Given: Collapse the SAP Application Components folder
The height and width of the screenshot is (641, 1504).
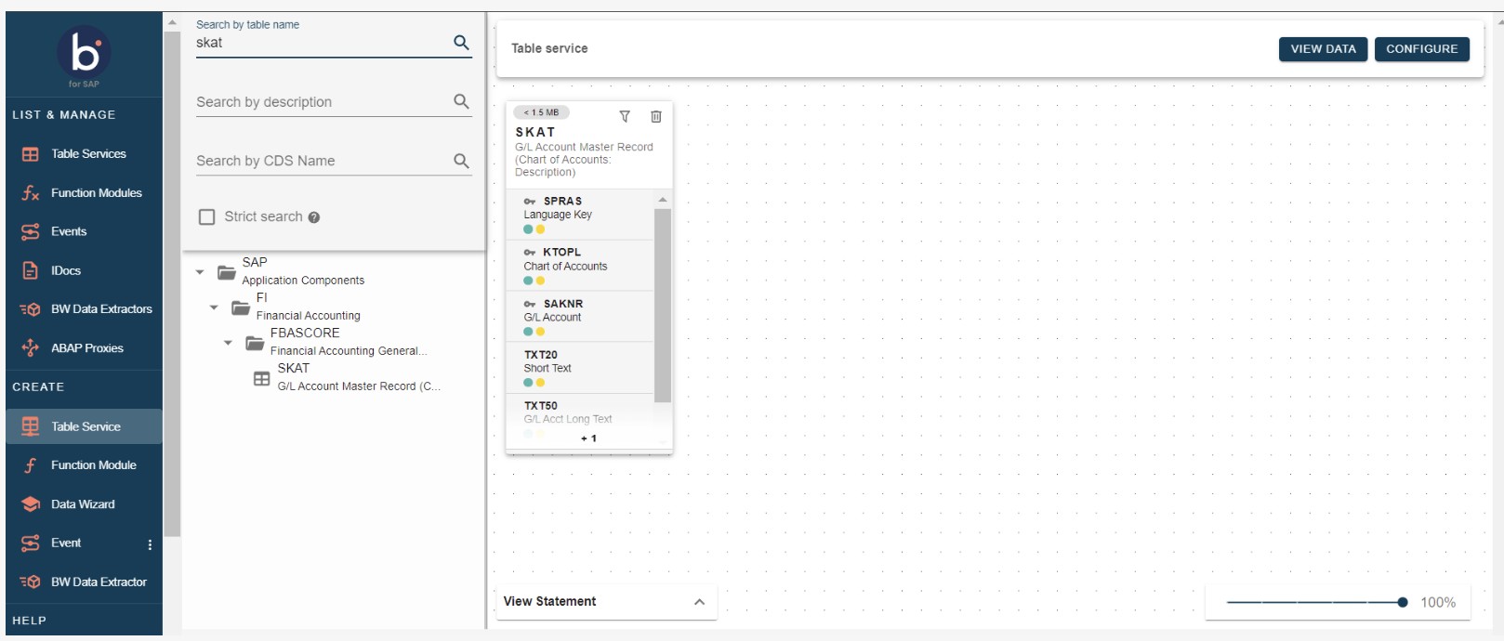Looking at the screenshot, I should (x=200, y=272).
